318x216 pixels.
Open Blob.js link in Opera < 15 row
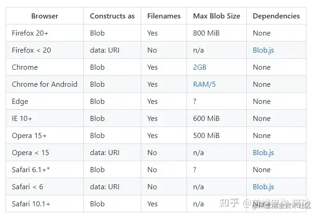(x=263, y=152)
